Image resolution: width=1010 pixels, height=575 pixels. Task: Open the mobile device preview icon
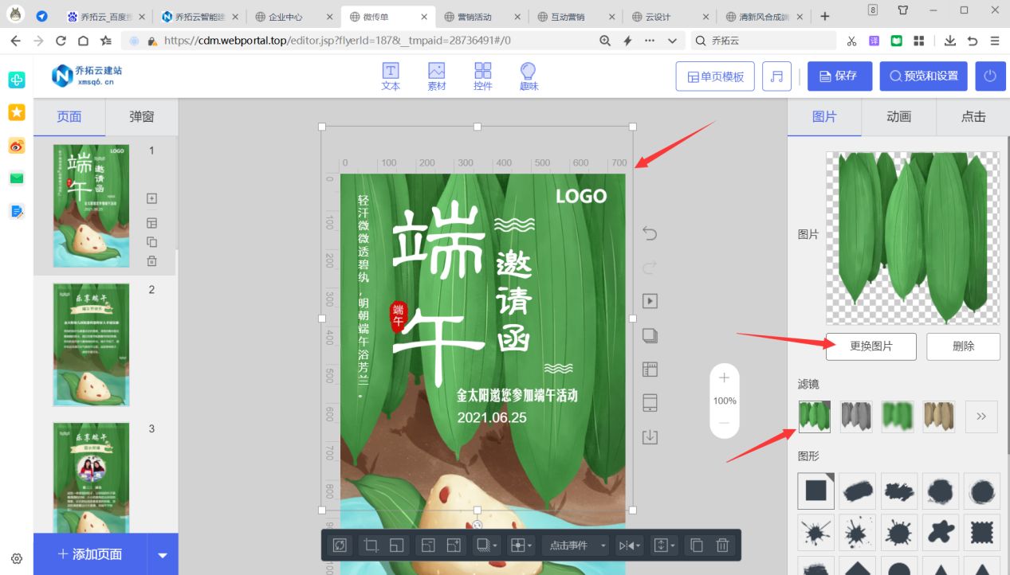point(649,403)
